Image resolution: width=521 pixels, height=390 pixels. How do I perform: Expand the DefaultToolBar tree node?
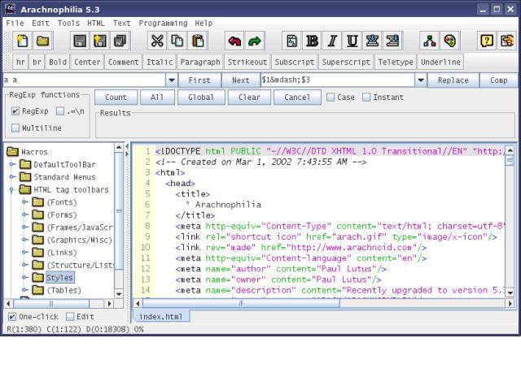tap(12, 164)
